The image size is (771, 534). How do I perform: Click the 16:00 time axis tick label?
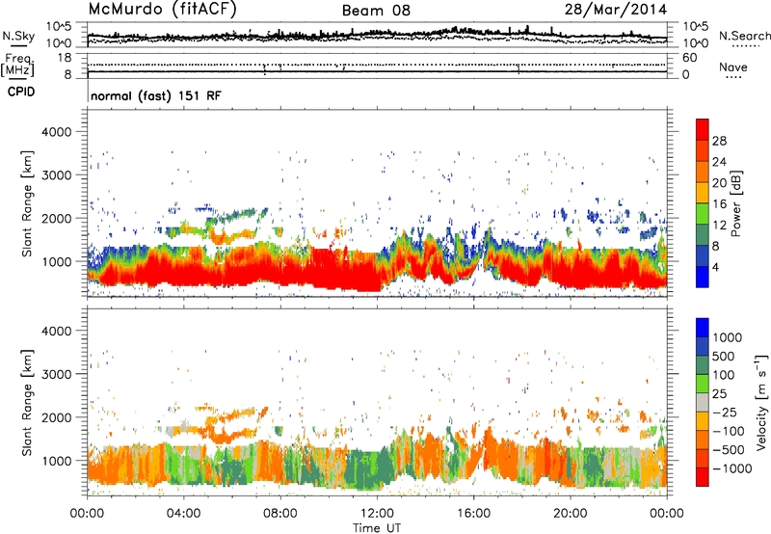tap(473, 514)
